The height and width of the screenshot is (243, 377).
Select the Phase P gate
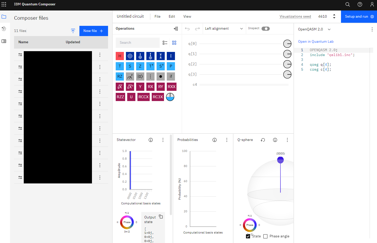[x=171, y=66]
